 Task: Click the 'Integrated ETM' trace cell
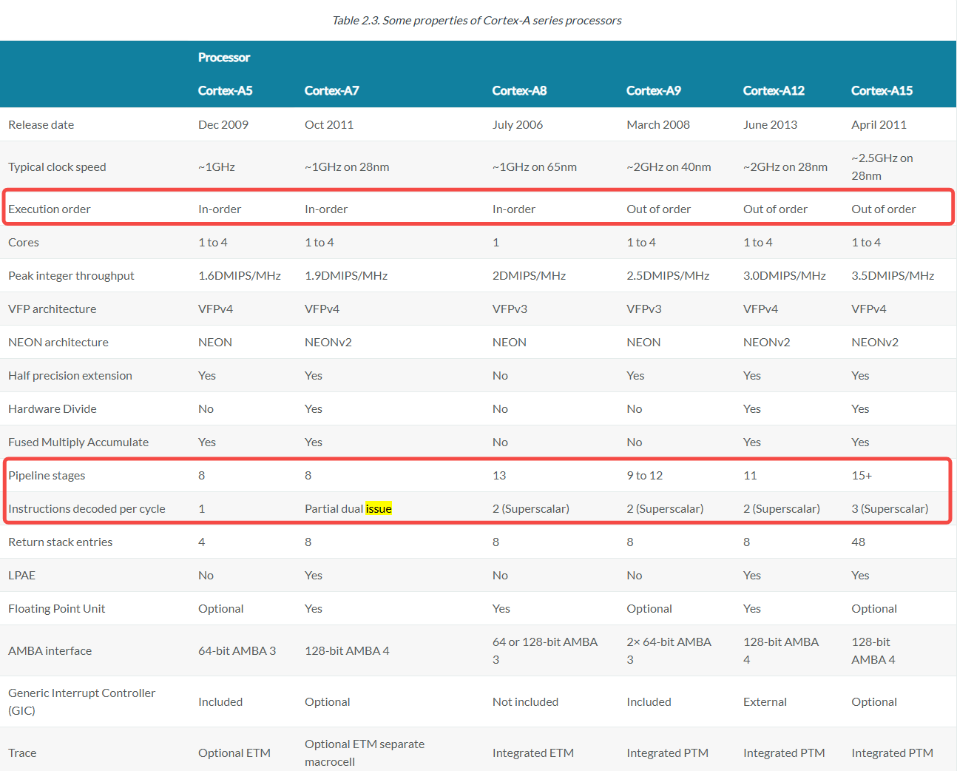pyautogui.click(x=533, y=753)
